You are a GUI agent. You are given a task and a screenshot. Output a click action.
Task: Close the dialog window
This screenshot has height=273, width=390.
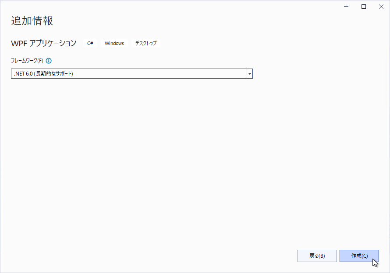(x=381, y=7)
